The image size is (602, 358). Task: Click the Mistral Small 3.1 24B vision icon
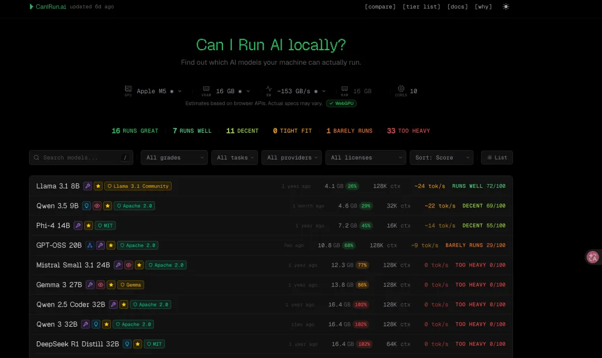[129, 265]
